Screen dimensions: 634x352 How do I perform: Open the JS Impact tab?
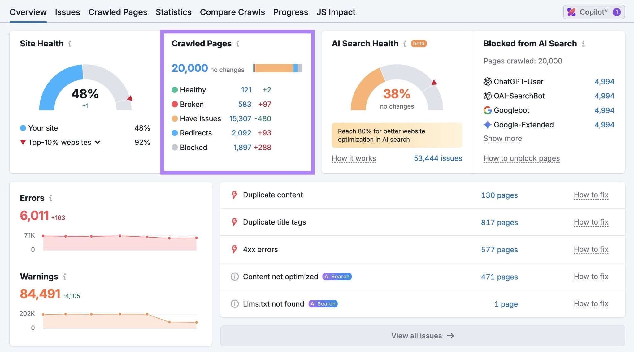tap(336, 12)
